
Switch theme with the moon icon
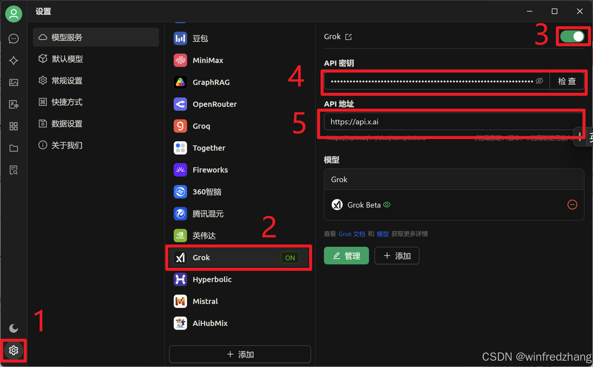tap(13, 328)
